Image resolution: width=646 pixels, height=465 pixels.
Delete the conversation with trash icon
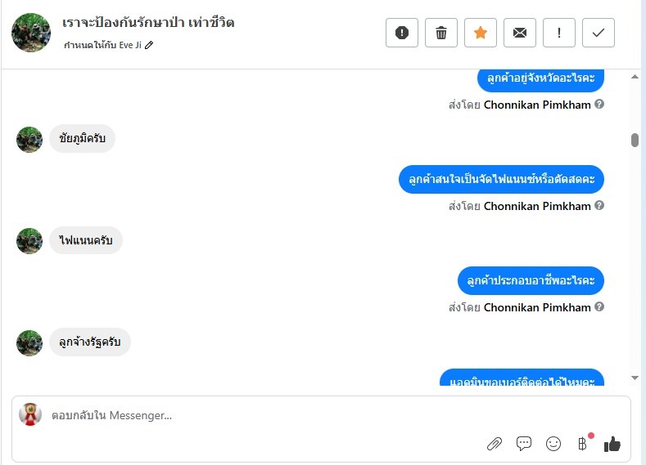[440, 33]
